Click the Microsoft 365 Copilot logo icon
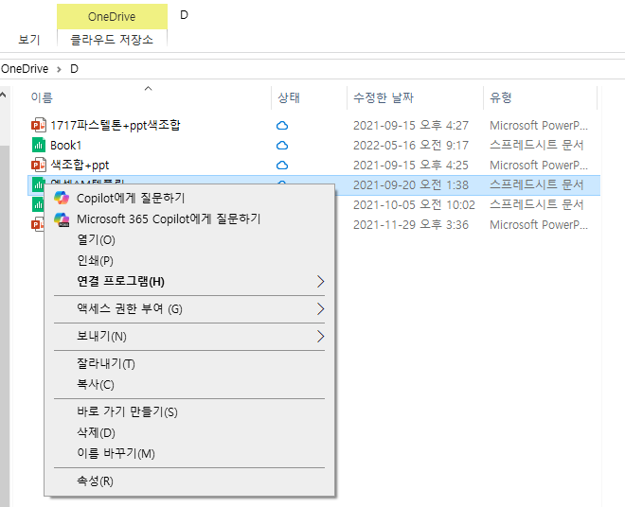The height and width of the screenshot is (507, 625). (62, 219)
